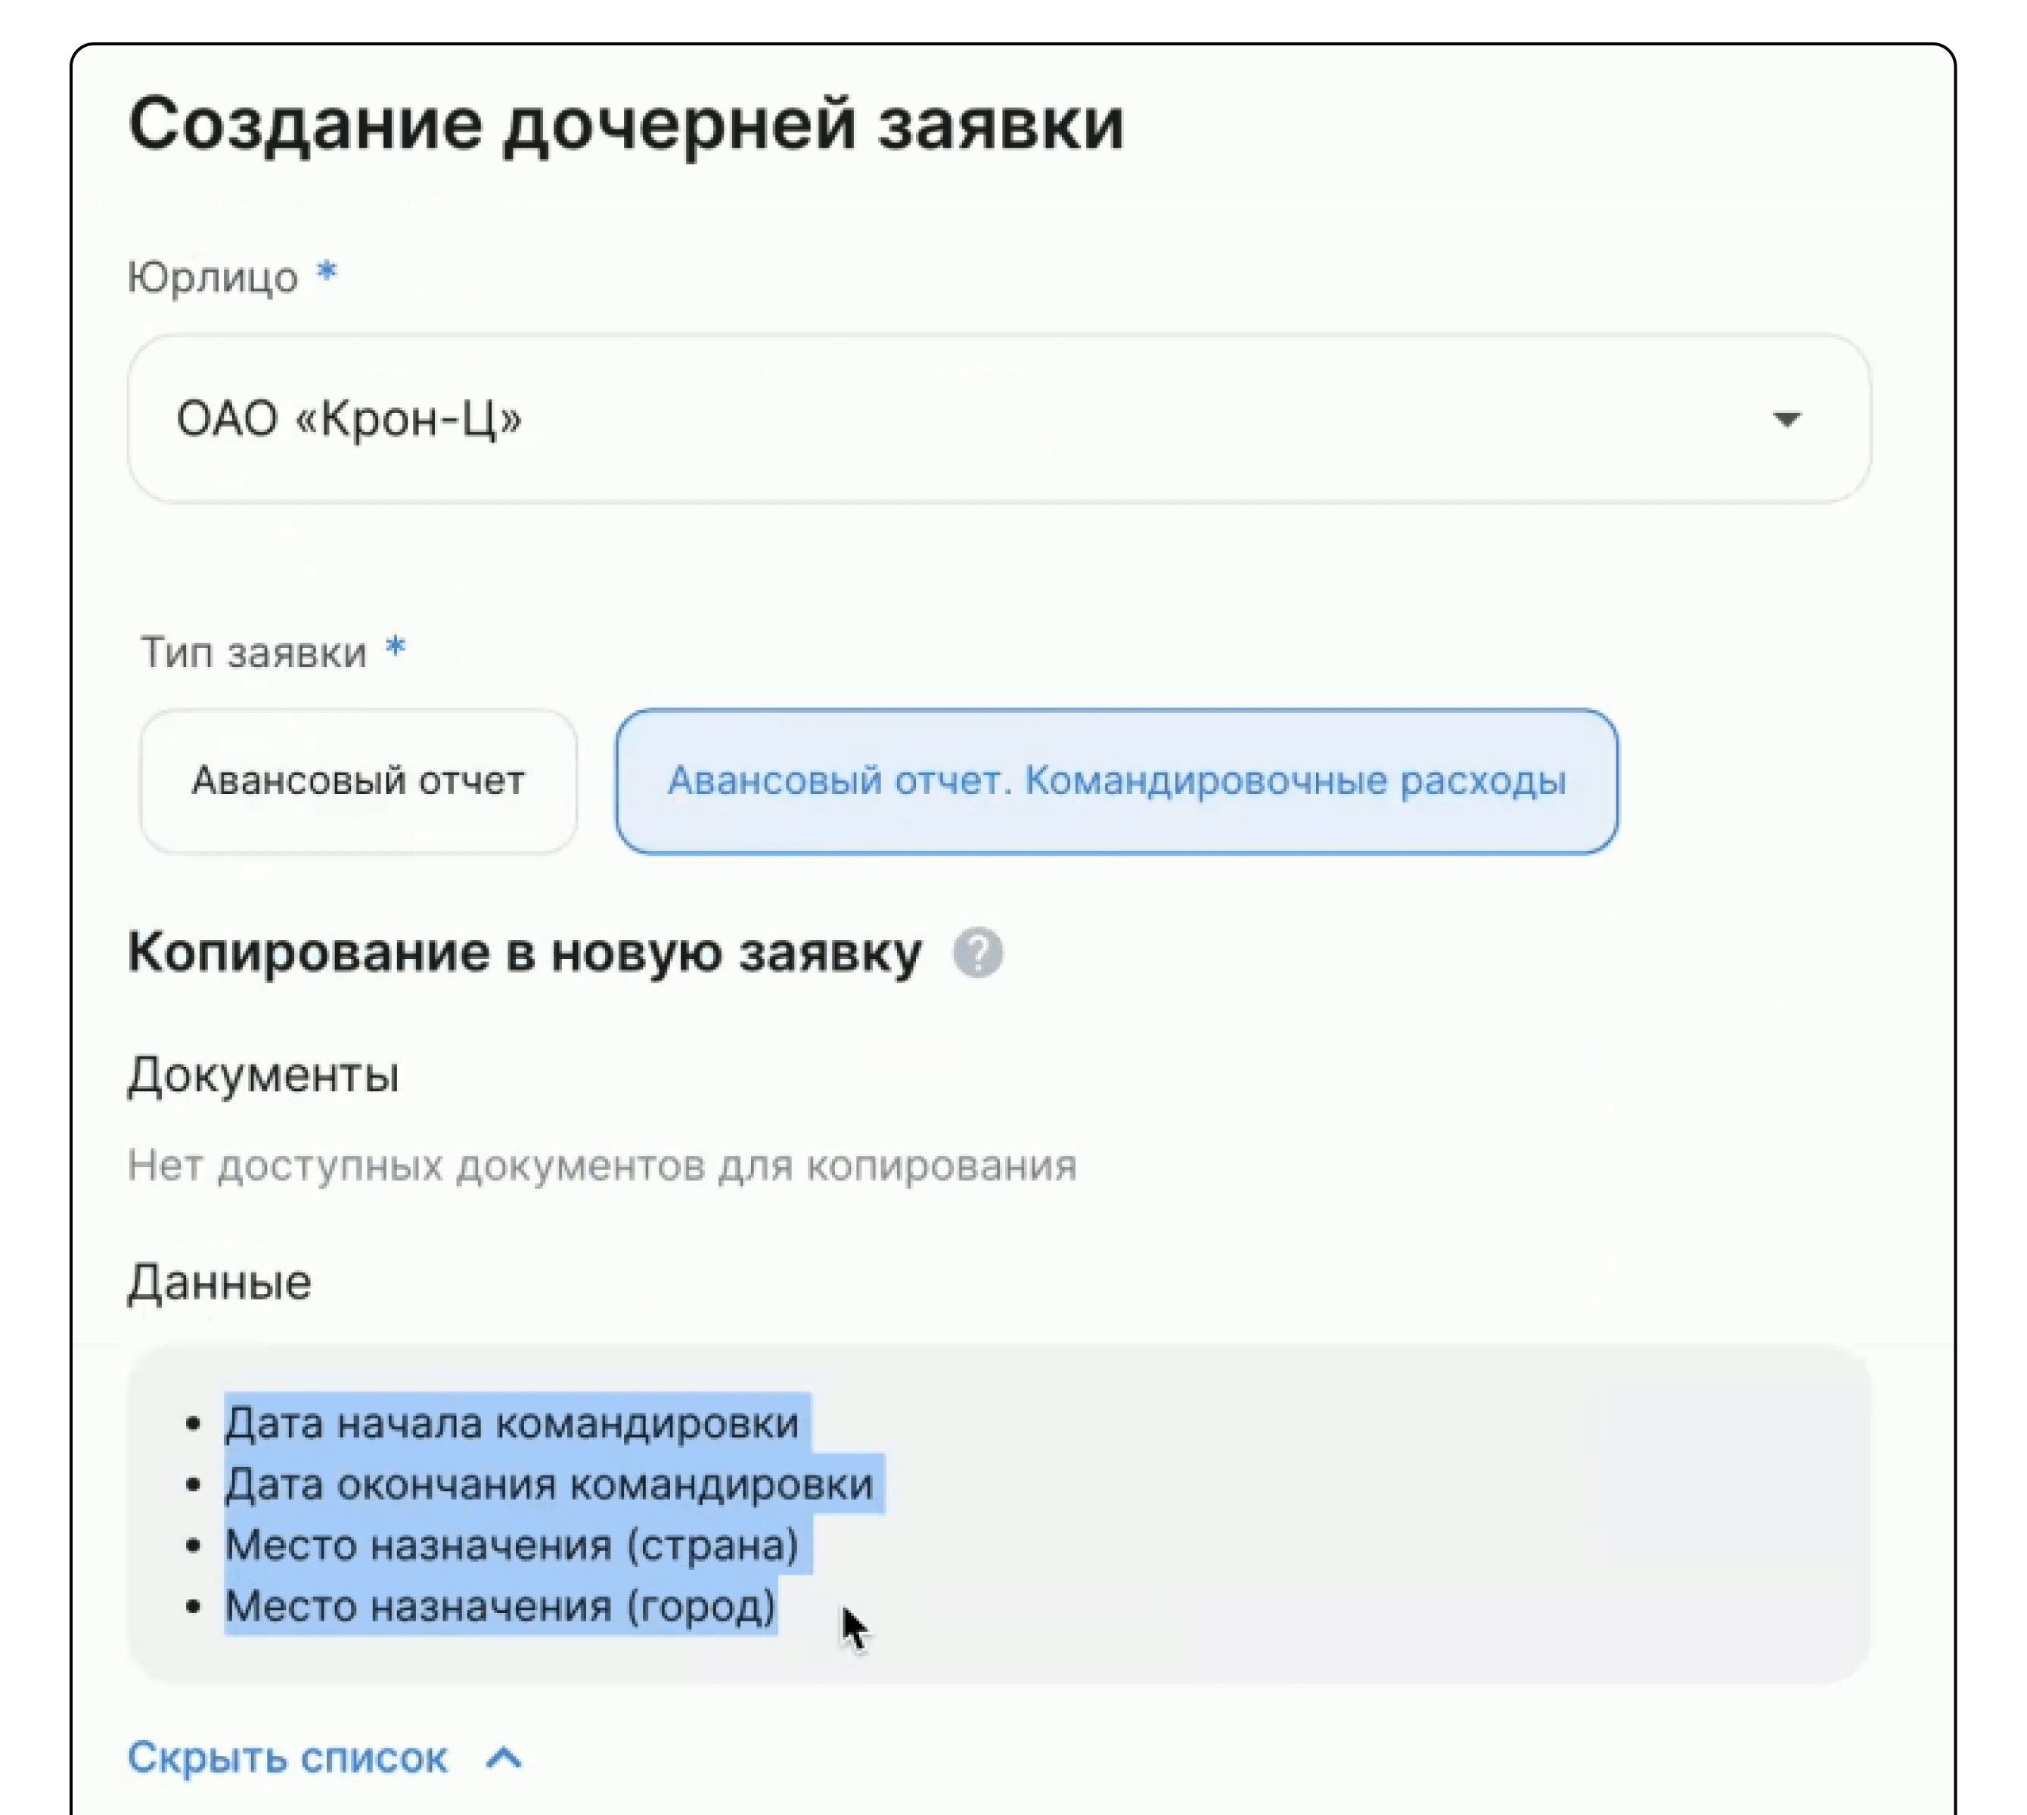The width and height of the screenshot is (2027, 1815).
Task: Click the Создание дочерней заявки title
Action: point(626,126)
